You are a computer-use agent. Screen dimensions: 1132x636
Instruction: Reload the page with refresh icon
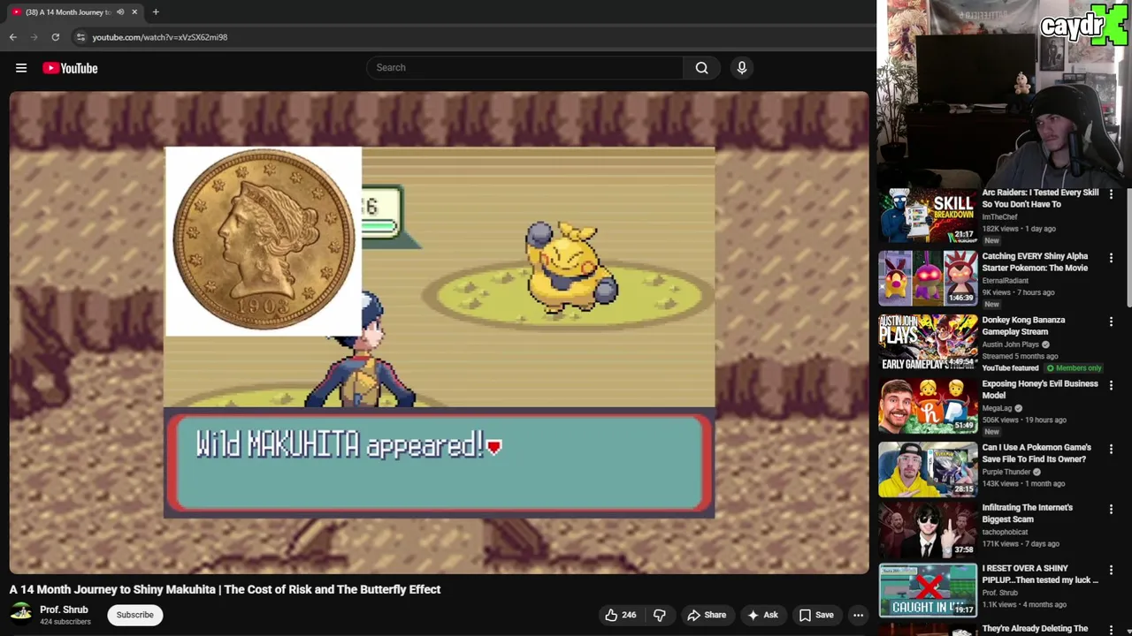[55, 37]
